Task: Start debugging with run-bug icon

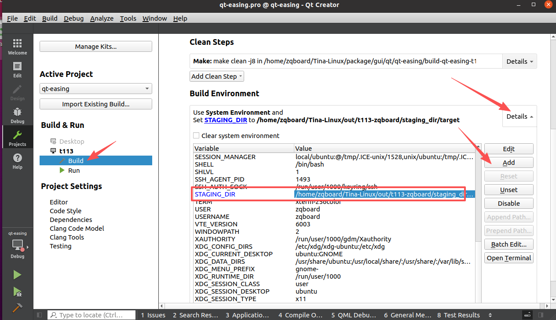Action: 17,291
